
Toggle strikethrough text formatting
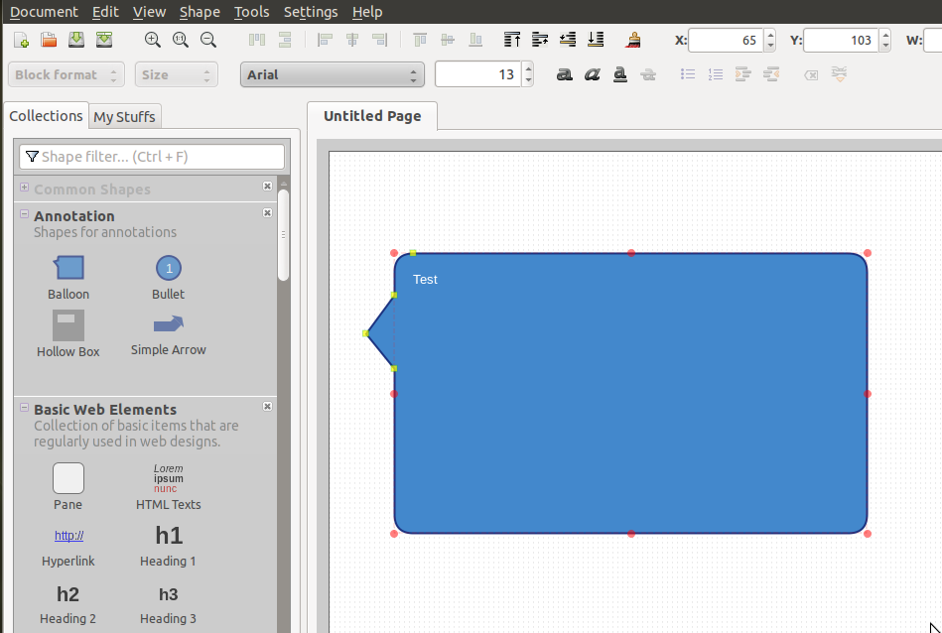coord(647,74)
